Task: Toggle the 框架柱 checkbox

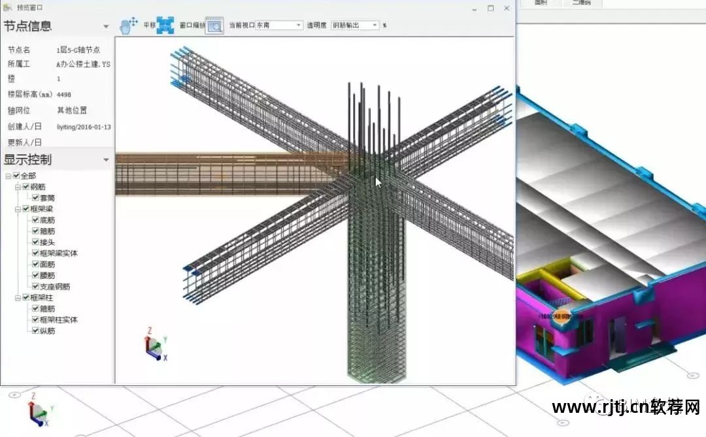Action: (26, 297)
